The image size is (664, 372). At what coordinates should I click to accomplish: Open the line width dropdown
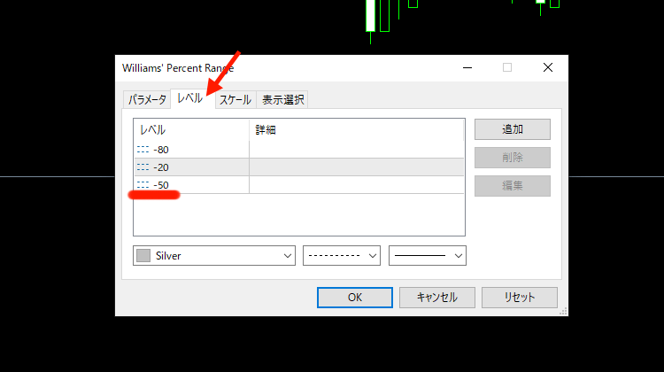click(x=428, y=255)
